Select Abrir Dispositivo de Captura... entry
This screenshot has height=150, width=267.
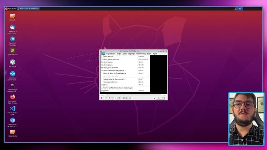tap(125, 70)
